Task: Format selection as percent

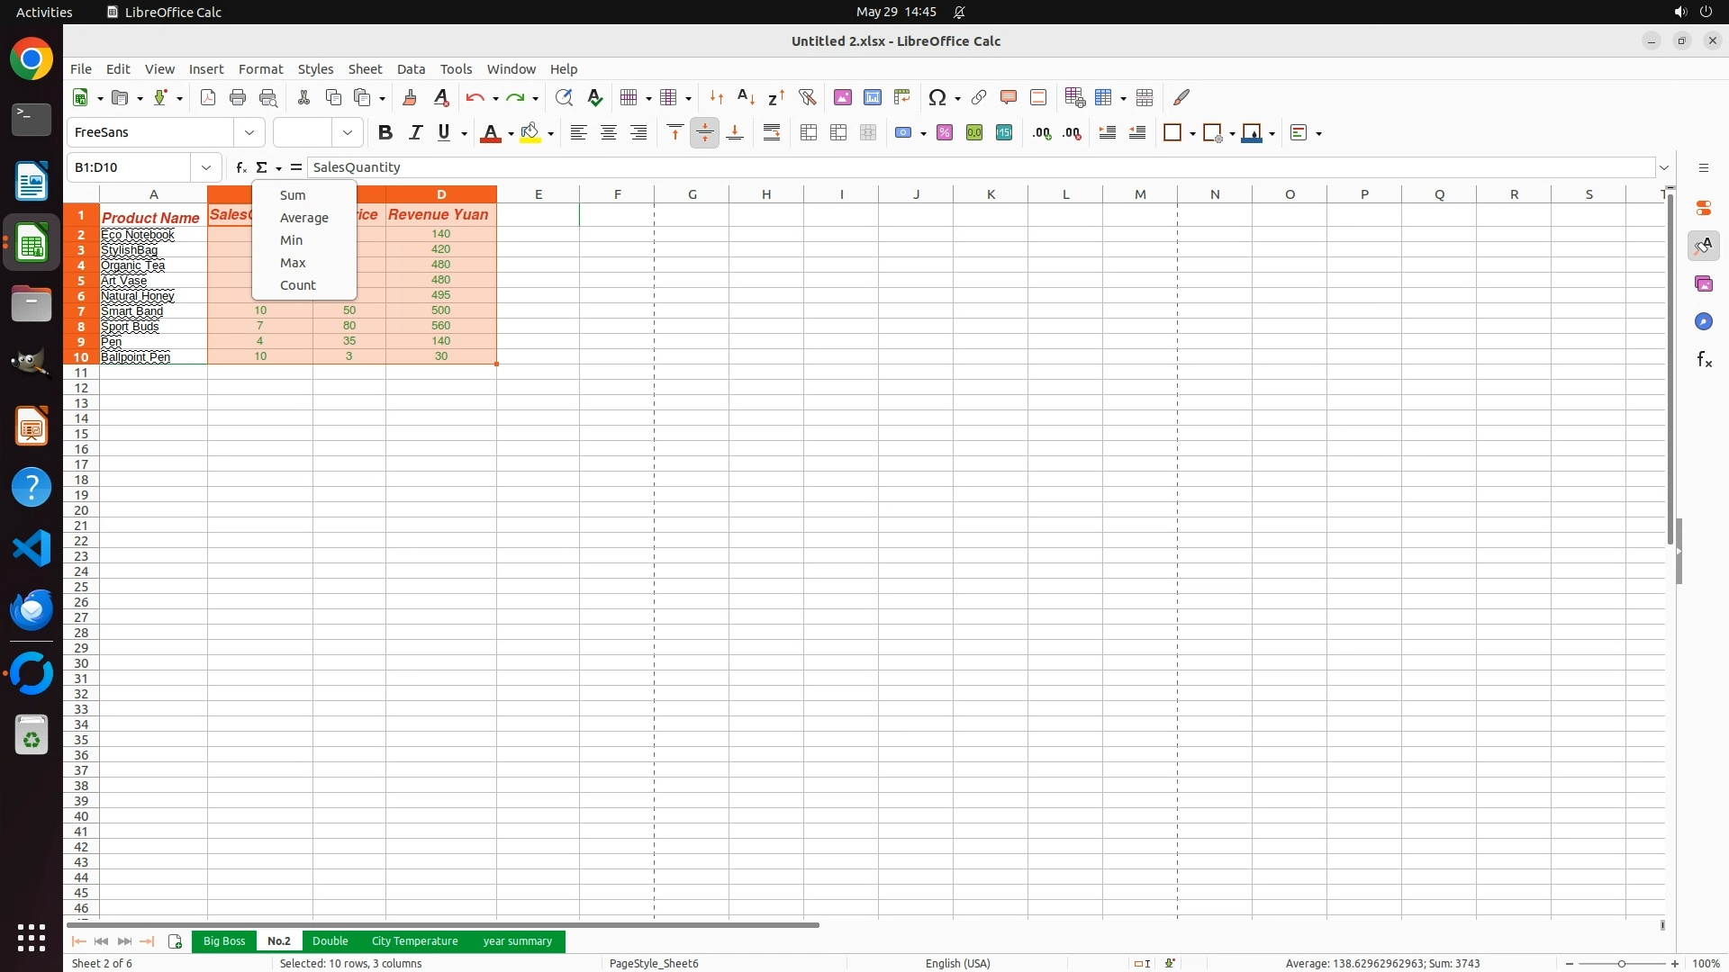Action: click(944, 133)
